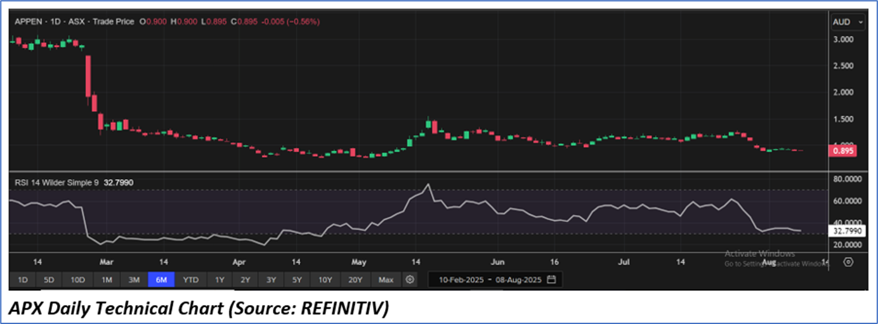The width and height of the screenshot is (878, 324).
Task: Expand the AUD currency dropdown
Action: tap(848, 22)
